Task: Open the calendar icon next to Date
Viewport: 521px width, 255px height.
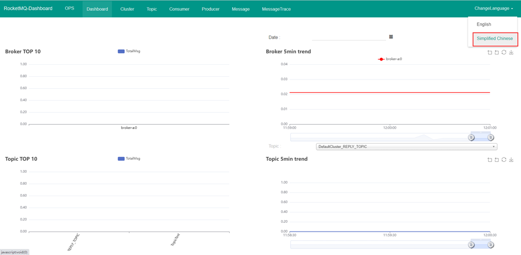Action: pyautogui.click(x=391, y=37)
